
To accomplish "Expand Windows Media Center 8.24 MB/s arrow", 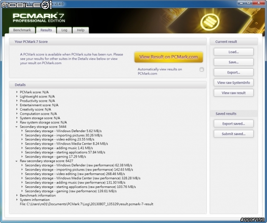I will pos(22,143).
